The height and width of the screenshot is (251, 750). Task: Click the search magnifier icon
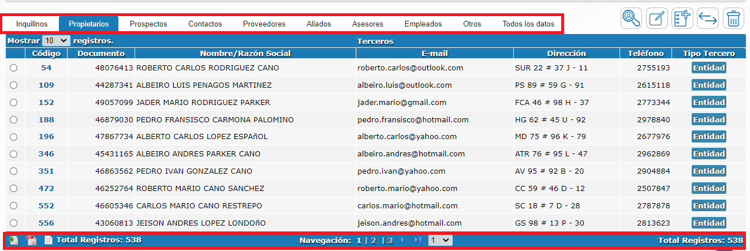click(x=631, y=19)
